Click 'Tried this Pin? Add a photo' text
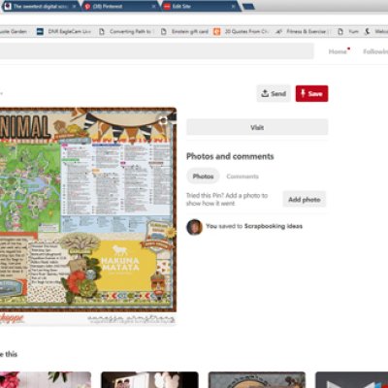Viewport: 388px width, 388px height. pyautogui.click(x=227, y=199)
